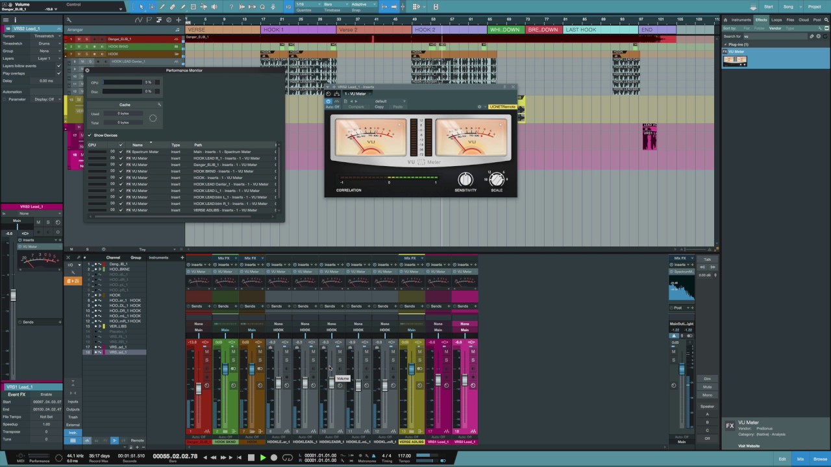Open the Mix FX dropdown on Main channel

click(x=682, y=258)
